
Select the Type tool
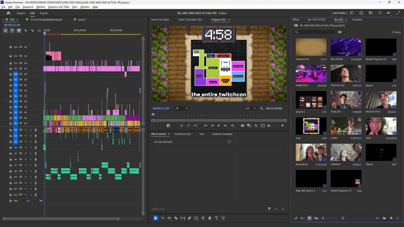(x=216, y=218)
